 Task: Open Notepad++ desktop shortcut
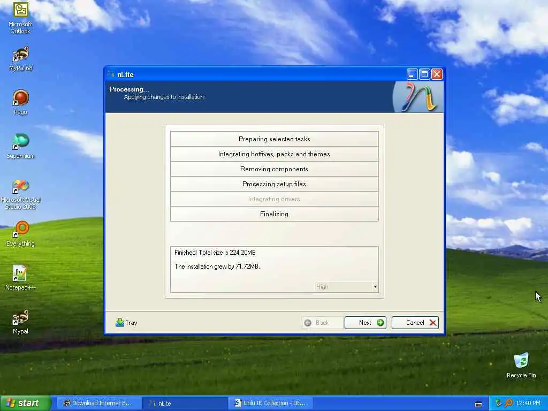20,278
